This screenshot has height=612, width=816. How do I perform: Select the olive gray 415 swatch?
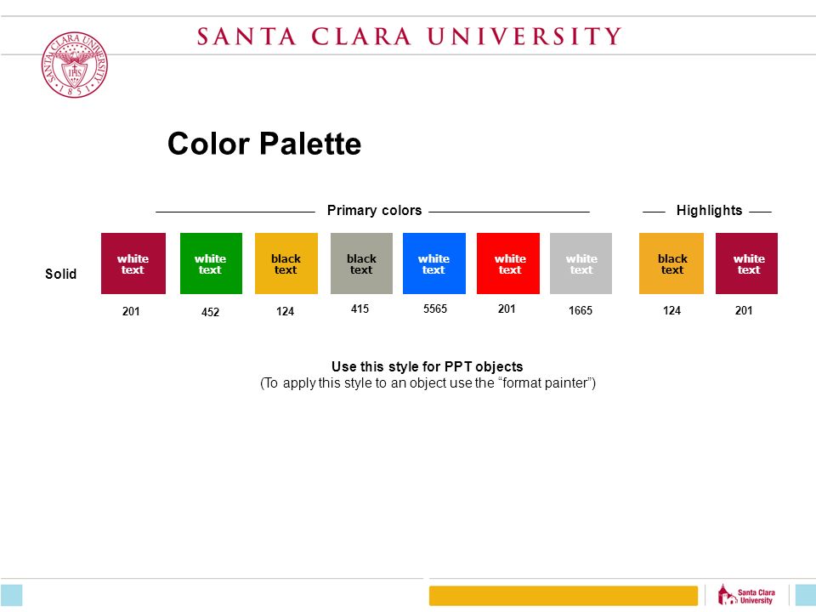(x=361, y=263)
